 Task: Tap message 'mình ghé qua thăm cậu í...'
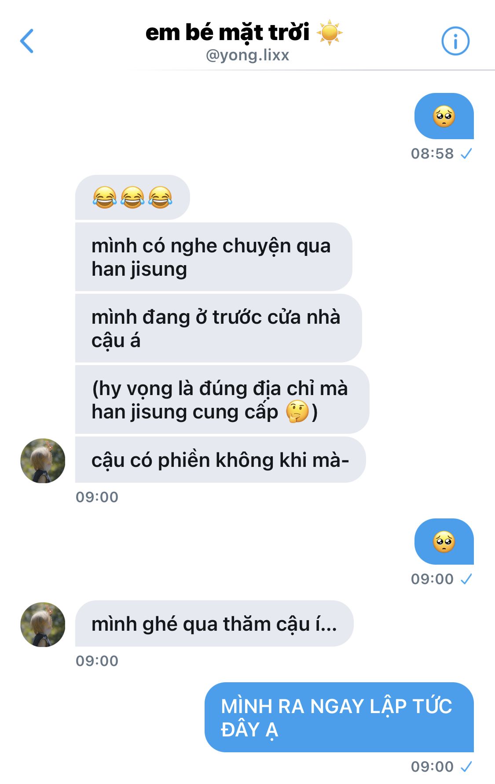[x=214, y=624]
